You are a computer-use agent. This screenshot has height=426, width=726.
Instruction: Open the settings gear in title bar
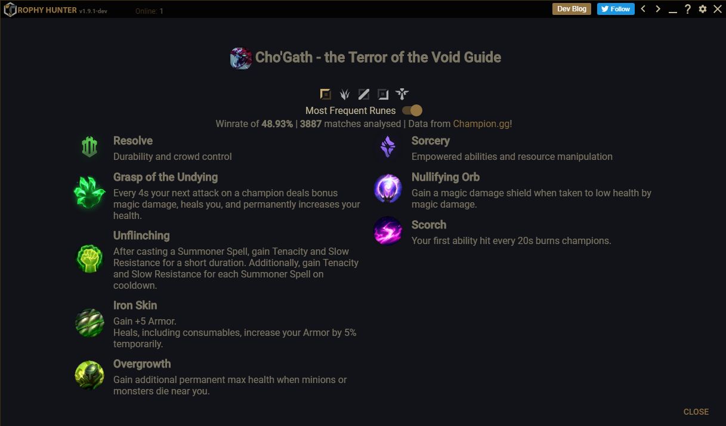(x=703, y=9)
